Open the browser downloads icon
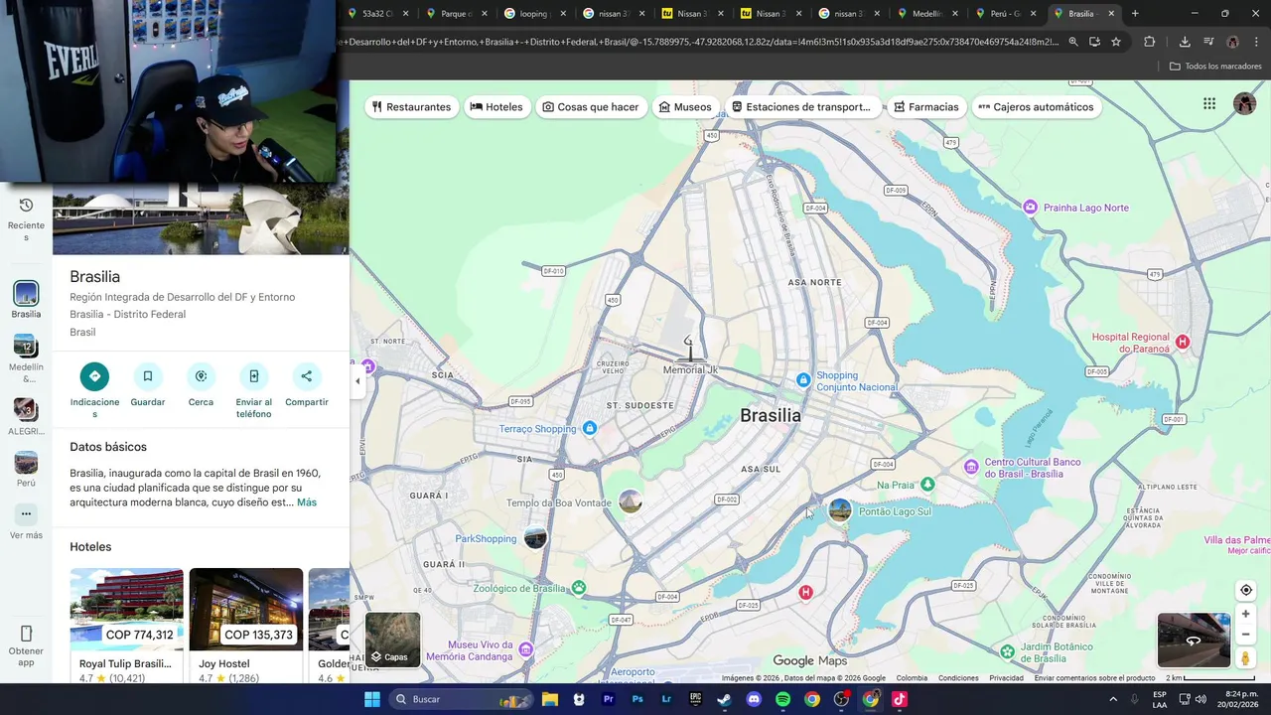The image size is (1271, 715). click(1185, 42)
